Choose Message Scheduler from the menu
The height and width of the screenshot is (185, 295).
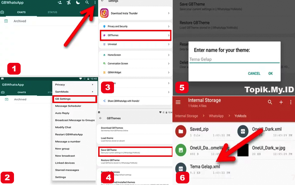pos(68,106)
